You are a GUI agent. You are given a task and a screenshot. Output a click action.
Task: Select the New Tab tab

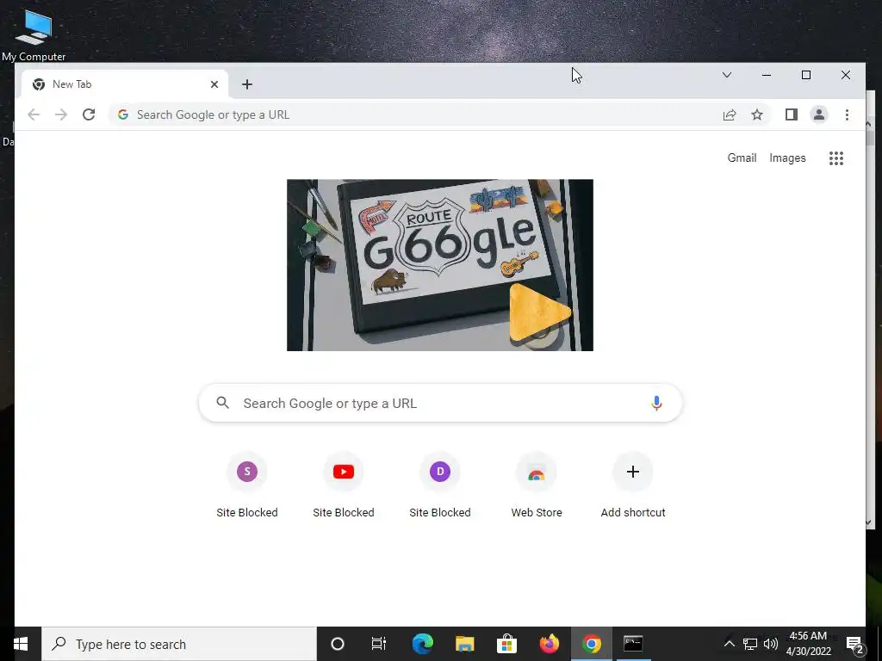pos(125,84)
